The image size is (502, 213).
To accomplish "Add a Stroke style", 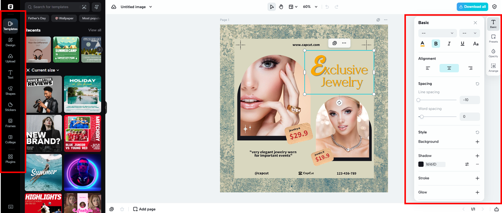I will (477, 178).
